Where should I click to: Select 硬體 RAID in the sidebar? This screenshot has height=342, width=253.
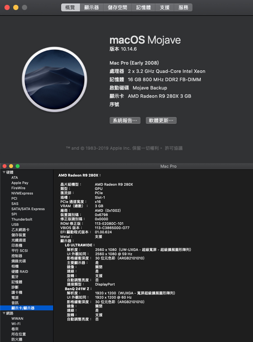[x=20, y=272]
